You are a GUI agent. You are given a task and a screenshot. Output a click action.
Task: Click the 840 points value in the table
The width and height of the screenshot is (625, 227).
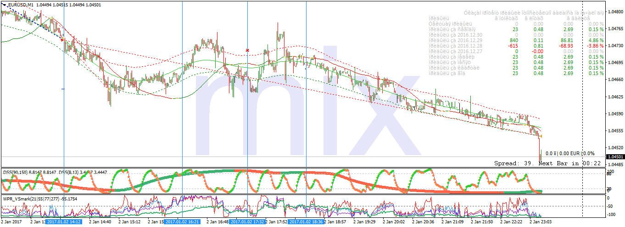513,40
